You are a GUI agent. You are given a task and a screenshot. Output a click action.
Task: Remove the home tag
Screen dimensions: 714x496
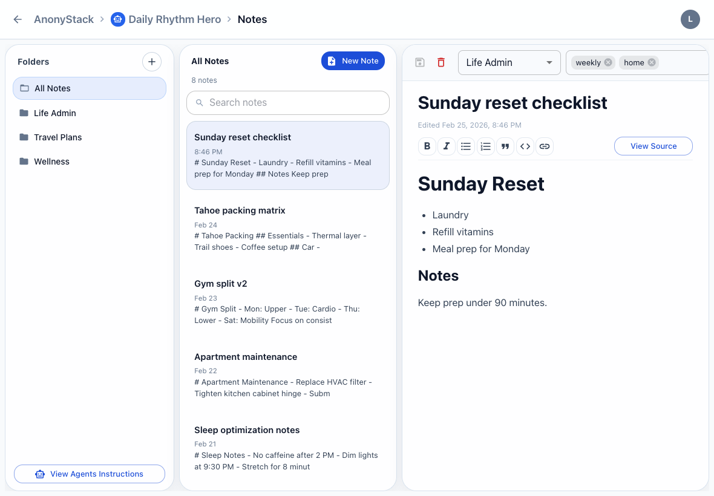652,62
